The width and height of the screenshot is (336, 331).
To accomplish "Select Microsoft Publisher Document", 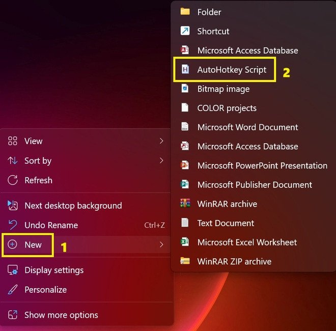I will pyautogui.click(x=253, y=184).
